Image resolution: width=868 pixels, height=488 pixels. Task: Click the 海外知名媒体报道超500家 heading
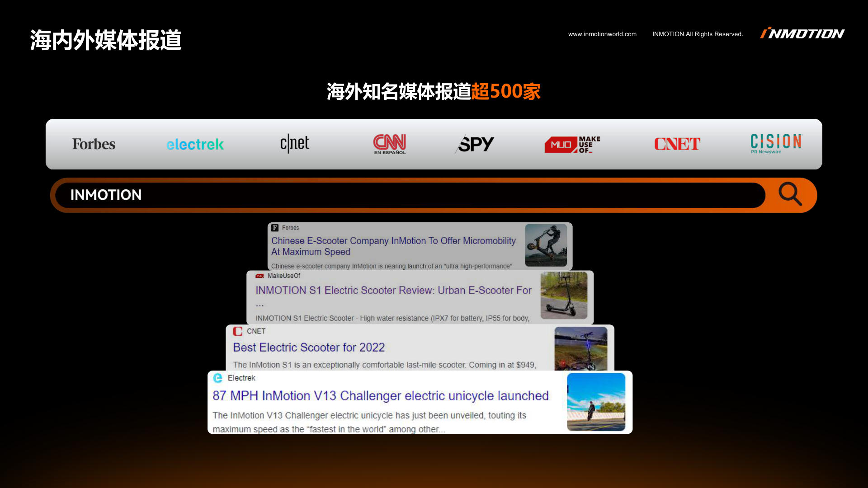pyautogui.click(x=434, y=91)
